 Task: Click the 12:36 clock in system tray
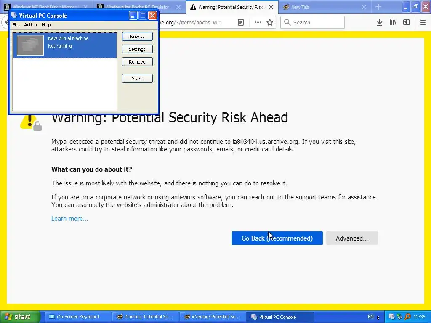(x=419, y=317)
